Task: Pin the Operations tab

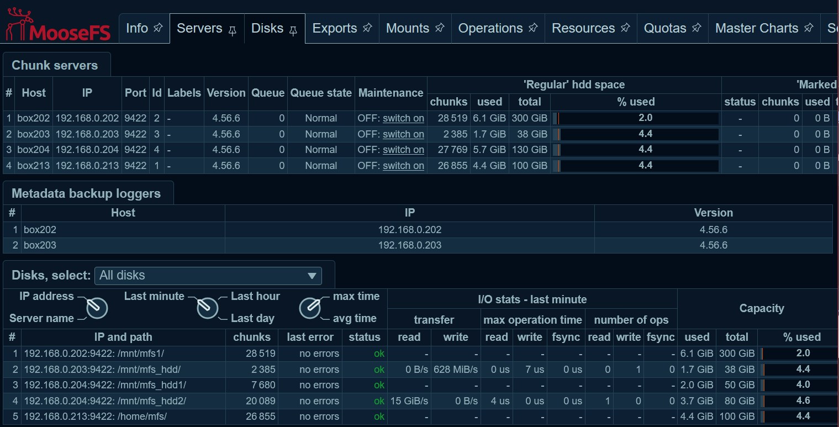Action: pos(533,28)
